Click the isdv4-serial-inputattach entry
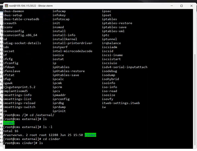Image resolution: width=197 pixels, height=151 pixels. [x=124, y=67]
